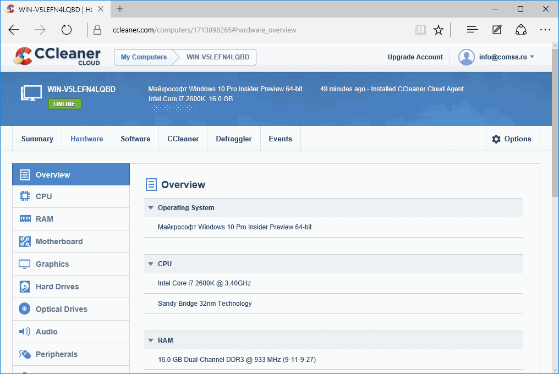
Task: Open the Defraggler tab
Action: pyautogui.click(x=233, y=139)
